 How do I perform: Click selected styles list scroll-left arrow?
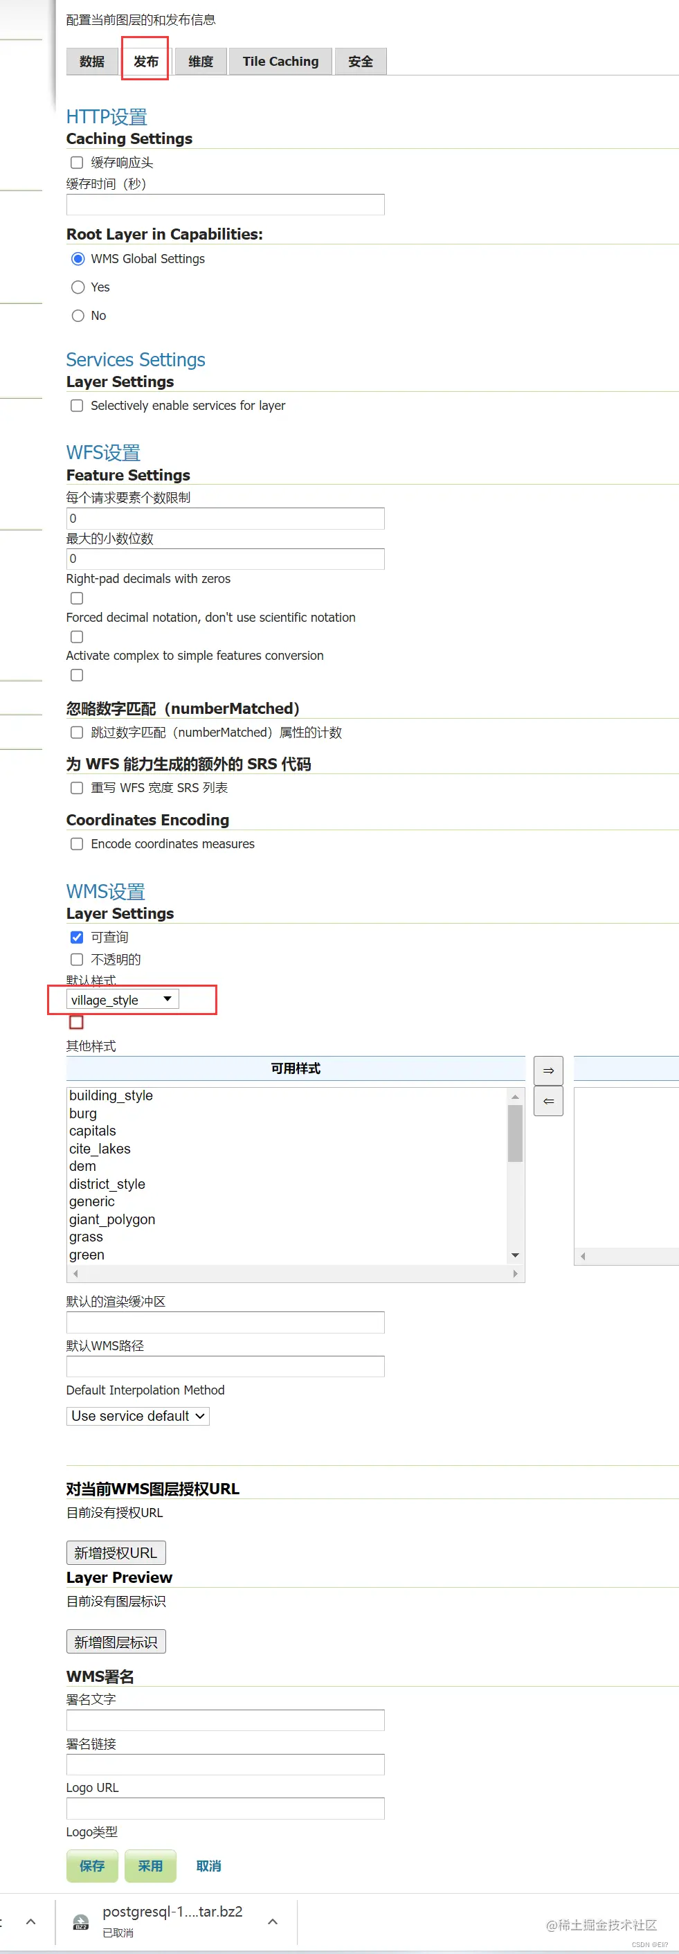(583, 1256)
